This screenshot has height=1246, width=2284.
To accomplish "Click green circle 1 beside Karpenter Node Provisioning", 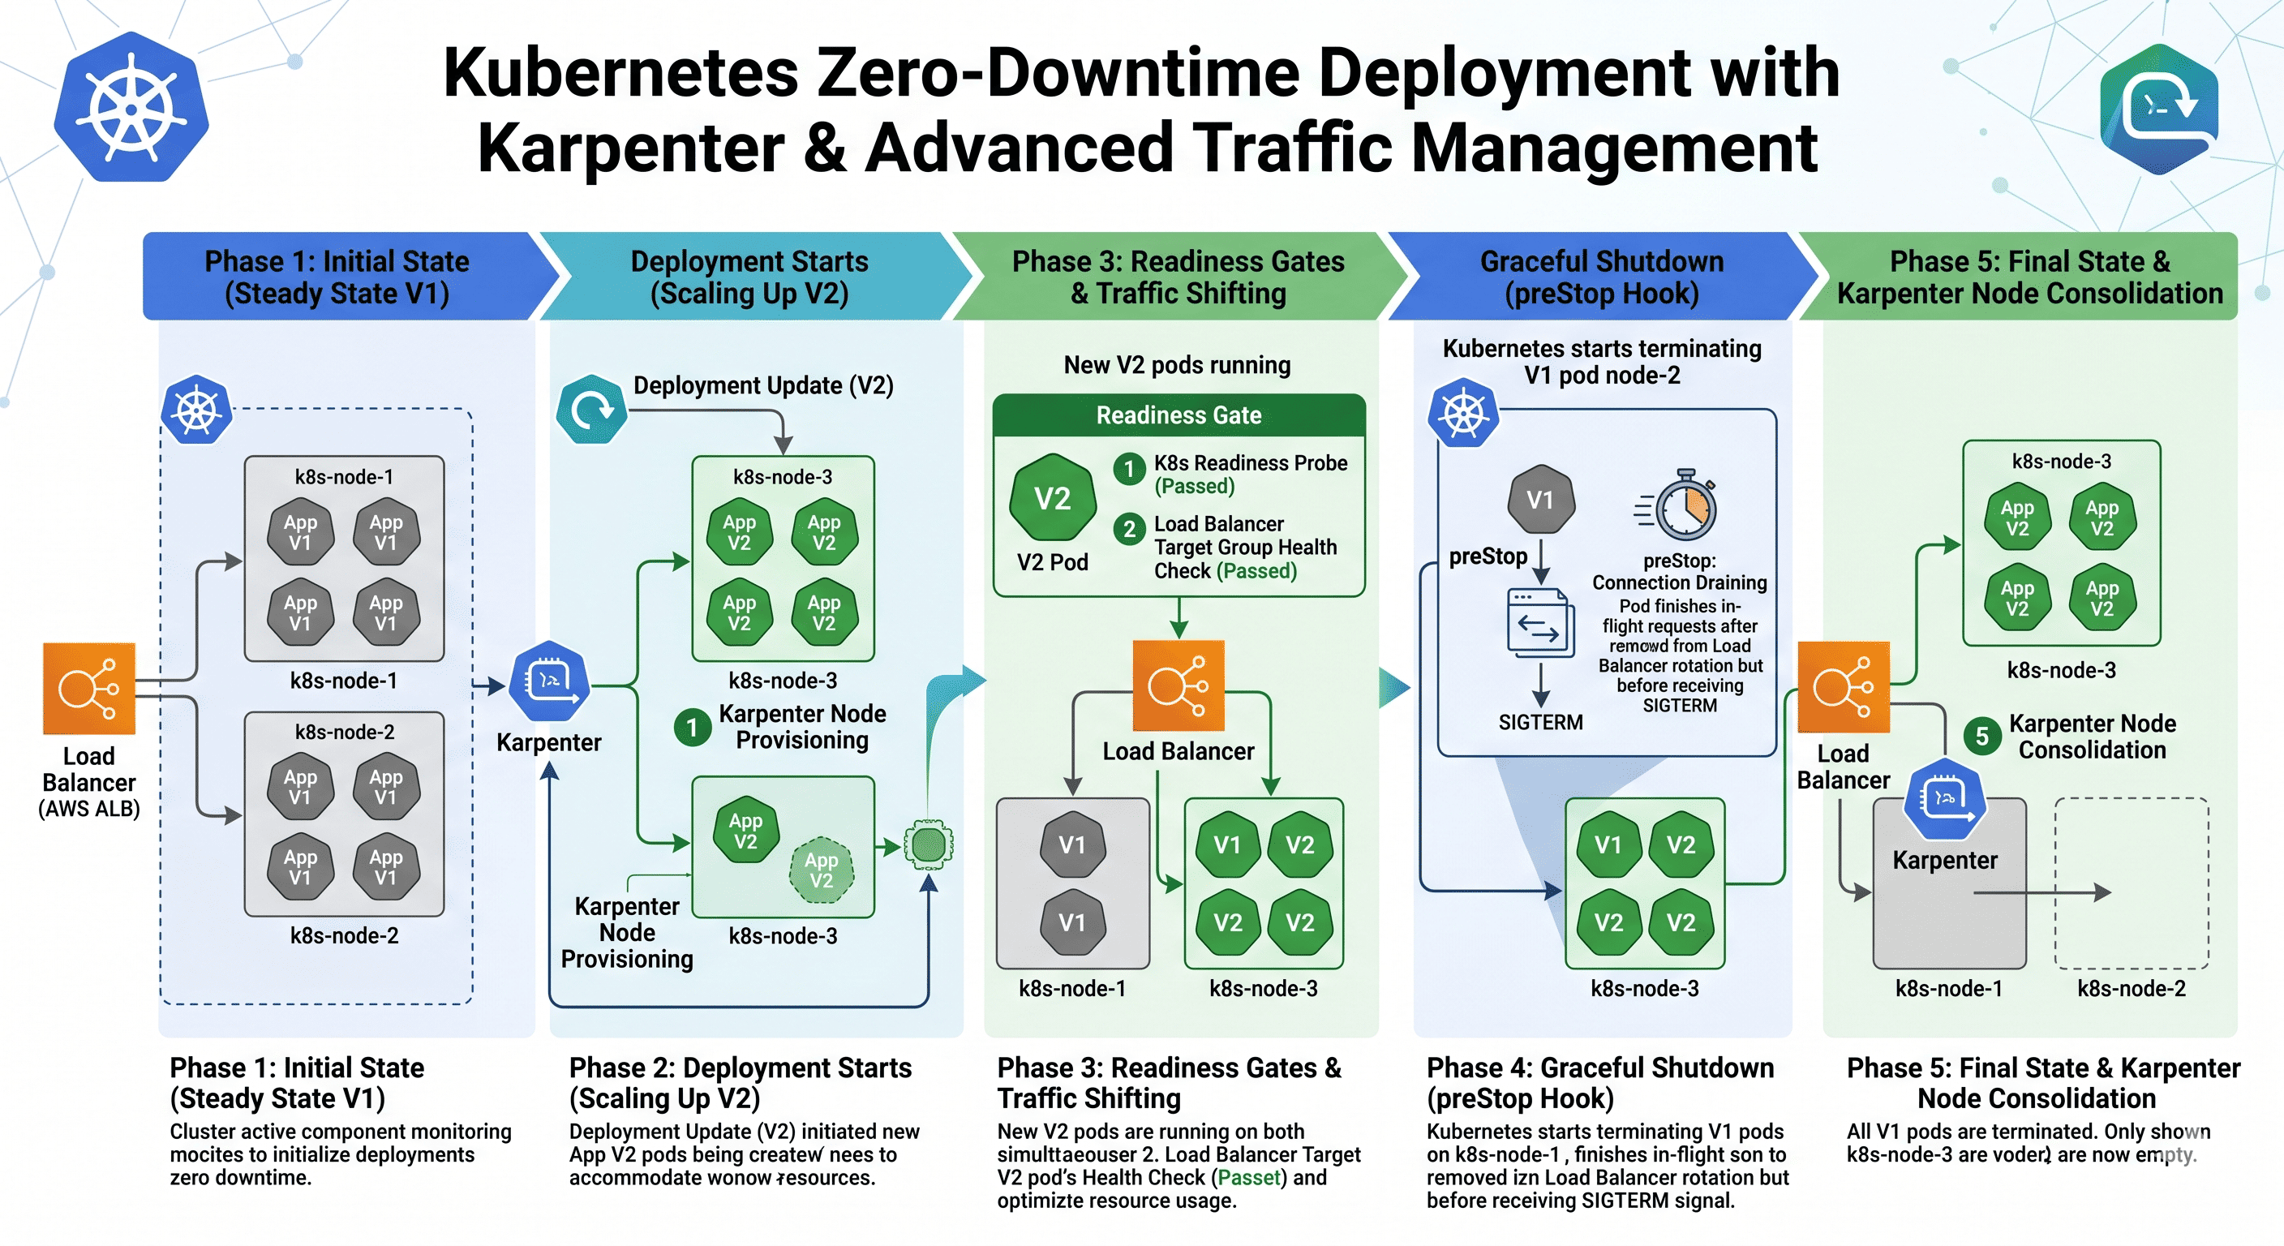I will [x=692, y=727].
